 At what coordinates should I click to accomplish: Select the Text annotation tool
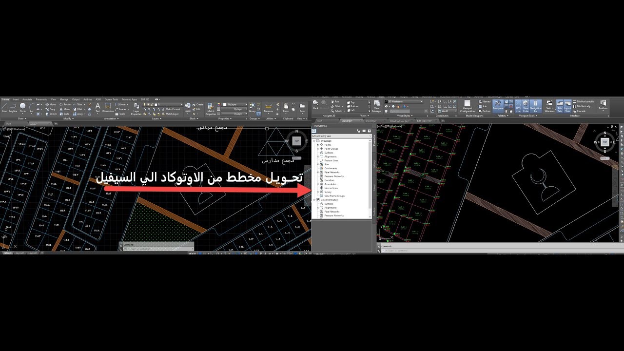pyautogui.click(x=97, y=107)
